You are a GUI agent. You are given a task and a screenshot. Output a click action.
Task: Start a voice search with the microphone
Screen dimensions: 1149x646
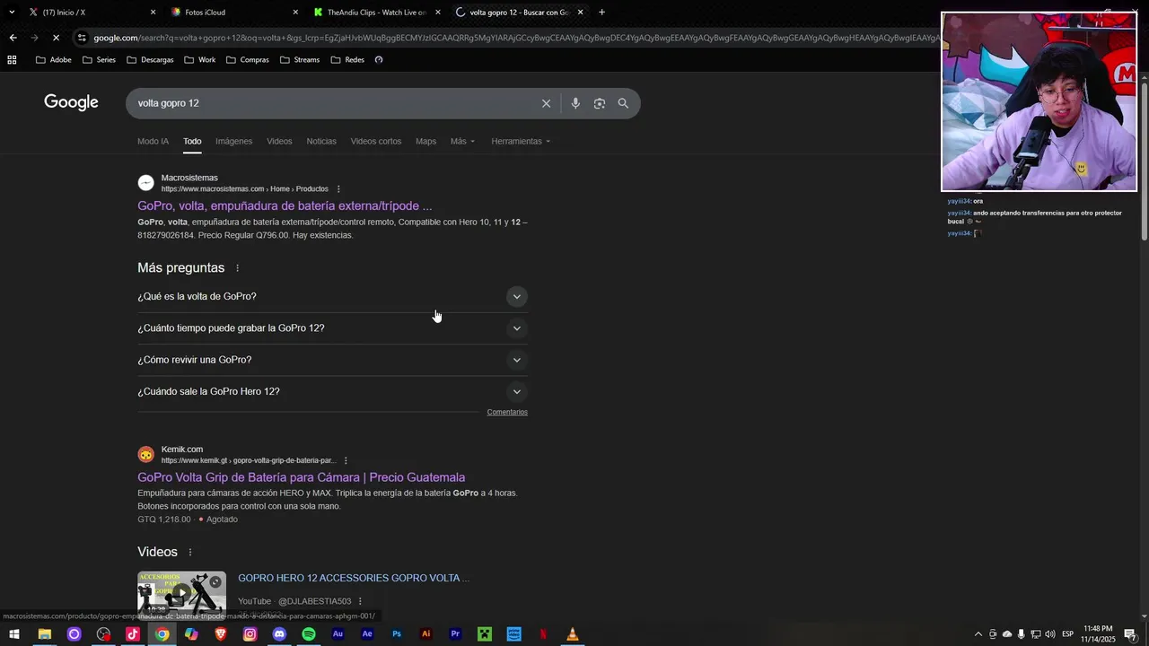pos(575,103)
